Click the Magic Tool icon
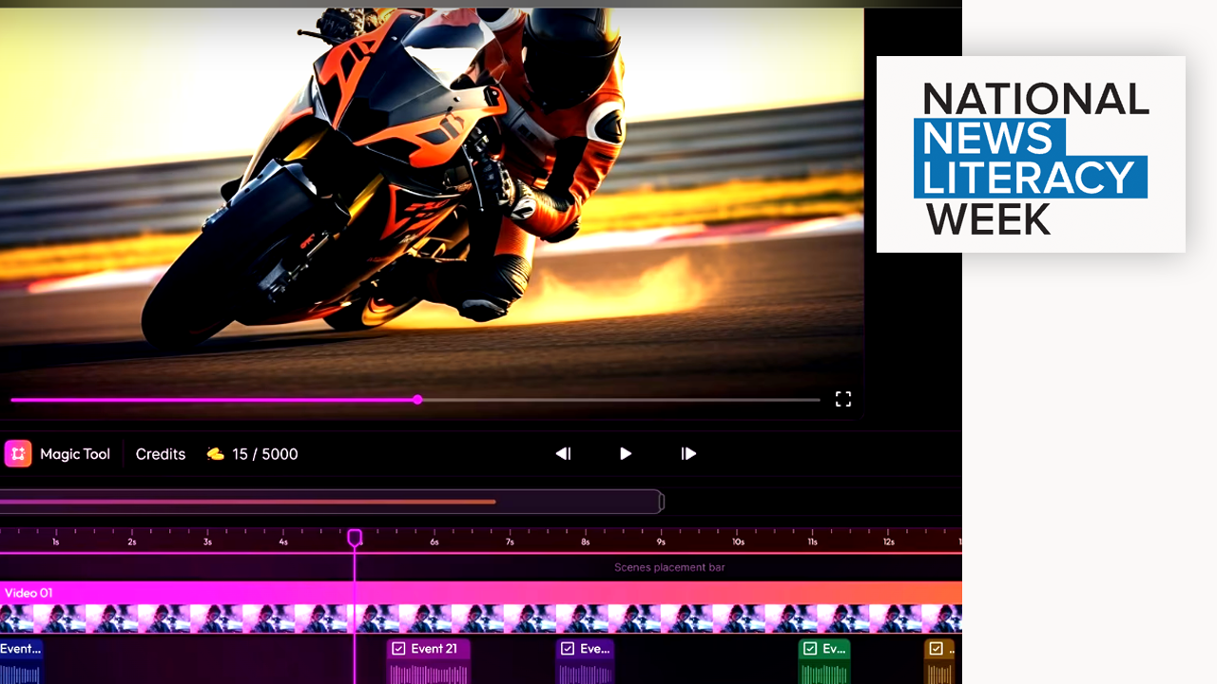Image resolution: width=1217 pixels, height=684 pixels. [x=18, y=454]
